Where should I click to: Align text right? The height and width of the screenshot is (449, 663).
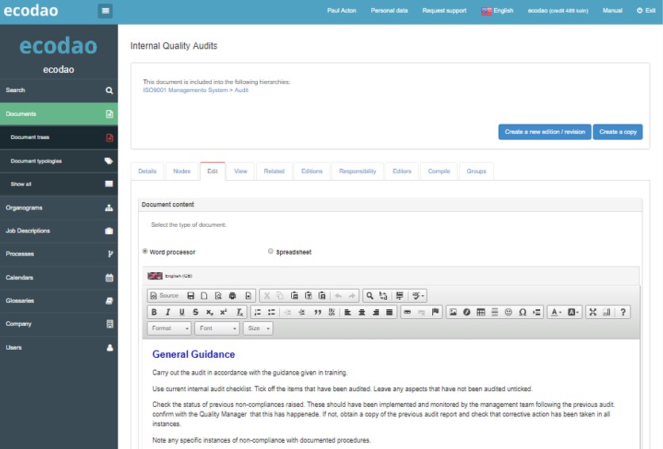point(375,312)
